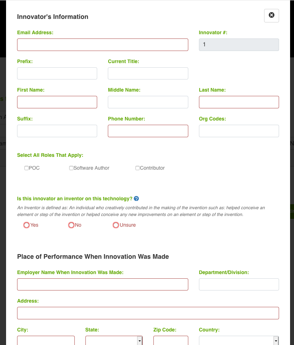Close the Innovator's Information dialog
This screenshot has height=345, width=294.
coord(271,15)
